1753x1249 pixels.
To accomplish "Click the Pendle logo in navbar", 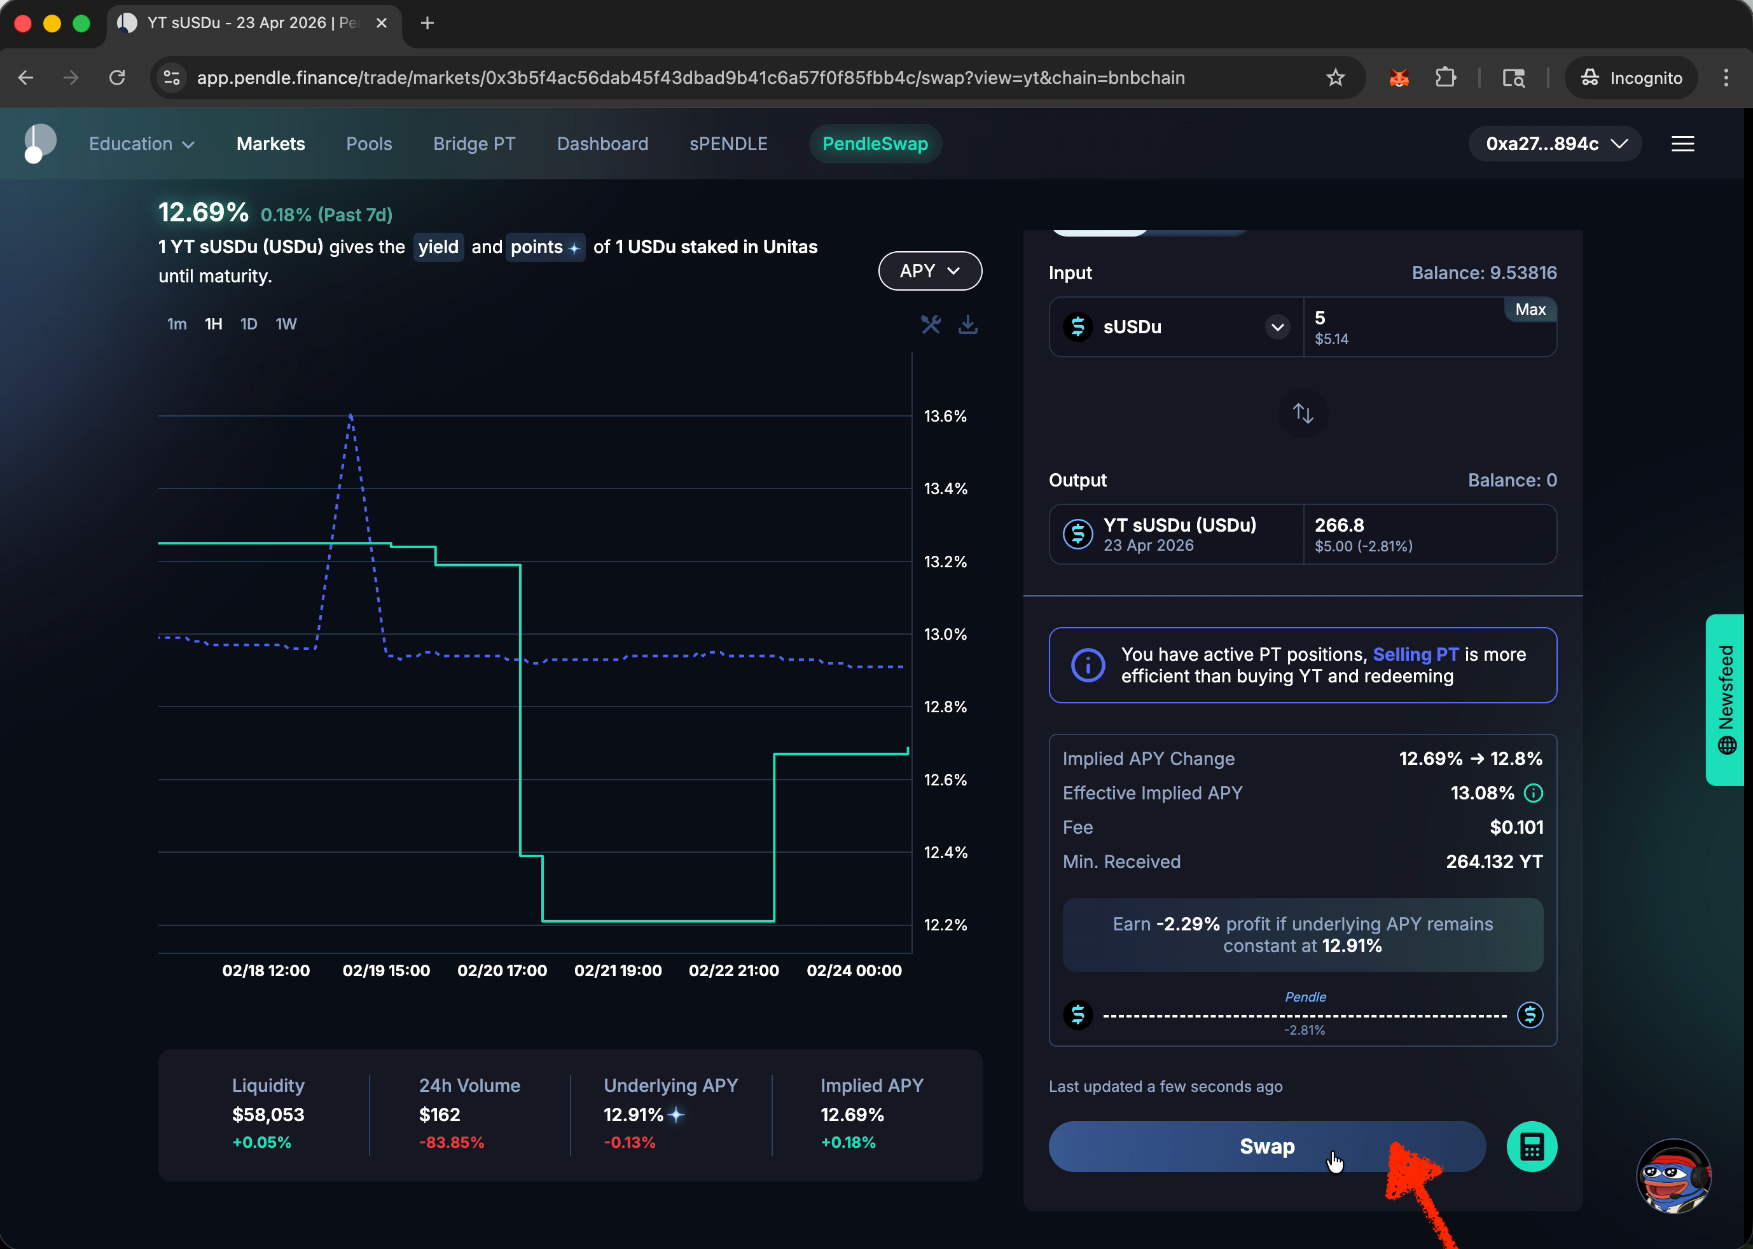I will (40, 143).
